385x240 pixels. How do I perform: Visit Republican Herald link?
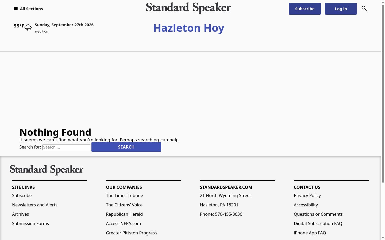point(124,214)
